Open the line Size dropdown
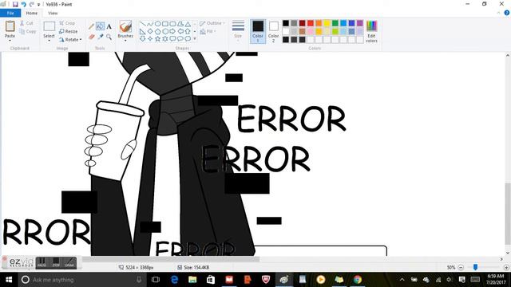 [238, 30]
